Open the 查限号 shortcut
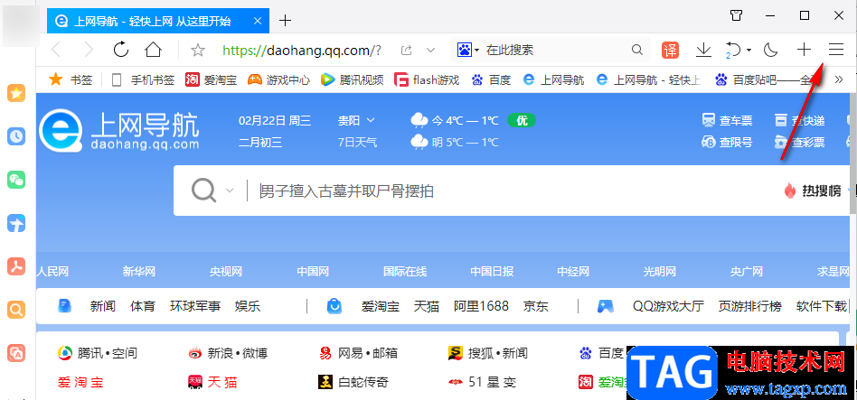Screen dimensions: 857x400 tap(727, 143)
